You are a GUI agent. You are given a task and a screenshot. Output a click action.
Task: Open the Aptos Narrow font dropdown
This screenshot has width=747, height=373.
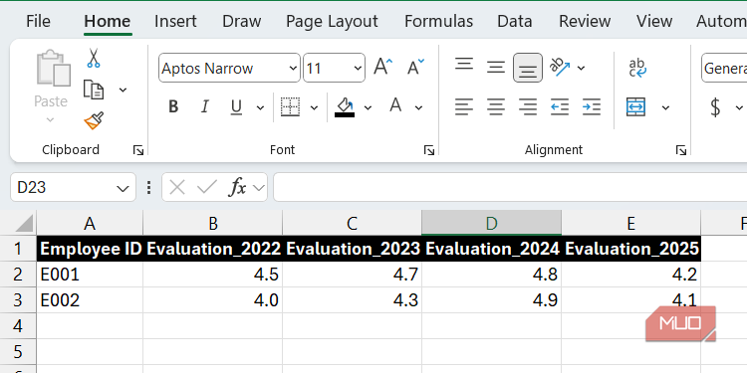click(293, 68)
